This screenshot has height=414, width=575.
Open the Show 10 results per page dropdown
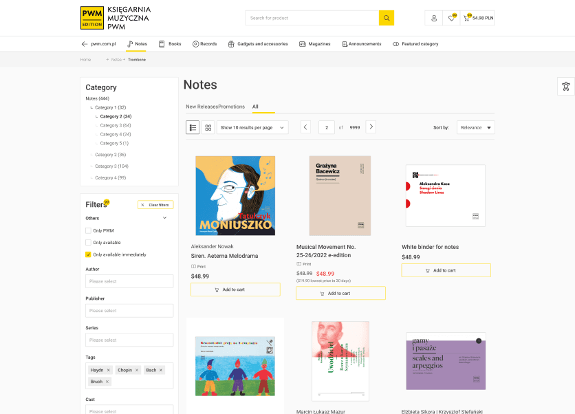point(252,128)
